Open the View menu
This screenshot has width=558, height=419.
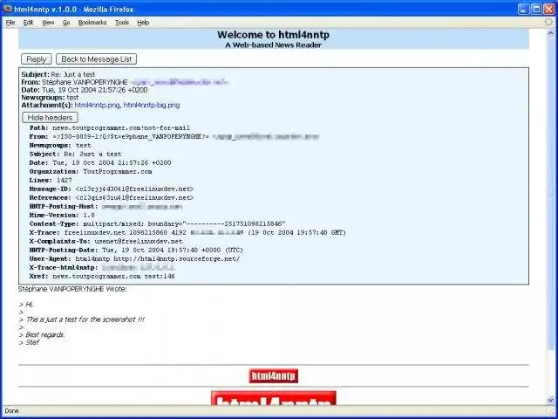pos(48,22)
